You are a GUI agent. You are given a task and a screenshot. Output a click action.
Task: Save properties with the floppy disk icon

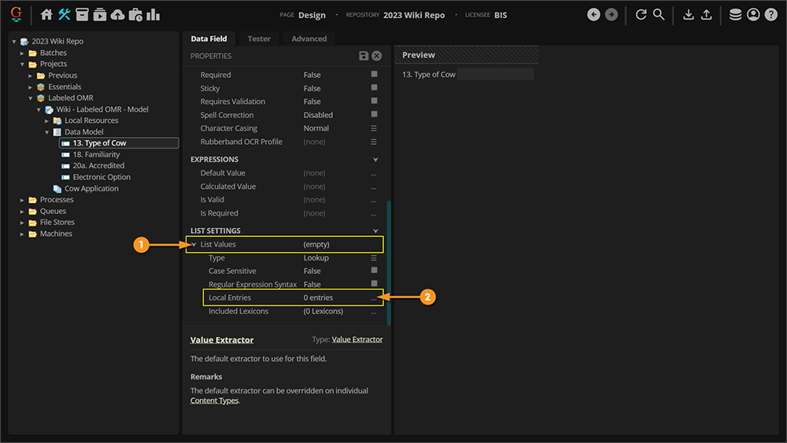(x=364, y=56)
